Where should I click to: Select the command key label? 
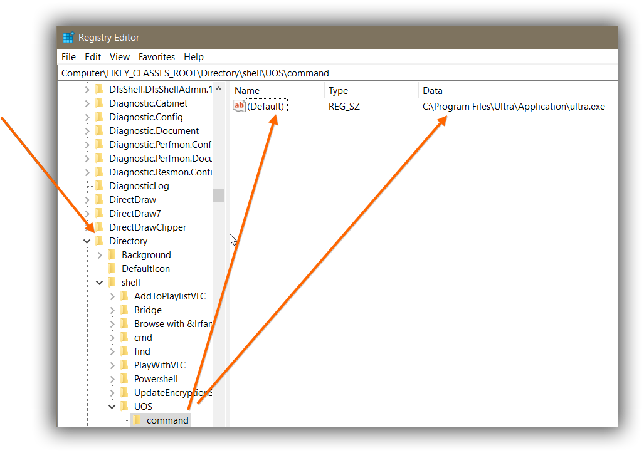tap(167, 420)
